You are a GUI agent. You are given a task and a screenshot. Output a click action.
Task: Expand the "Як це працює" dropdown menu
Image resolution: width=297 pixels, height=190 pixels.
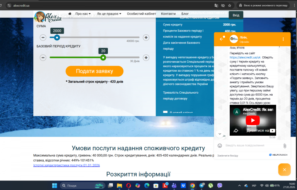coord(109,13)
